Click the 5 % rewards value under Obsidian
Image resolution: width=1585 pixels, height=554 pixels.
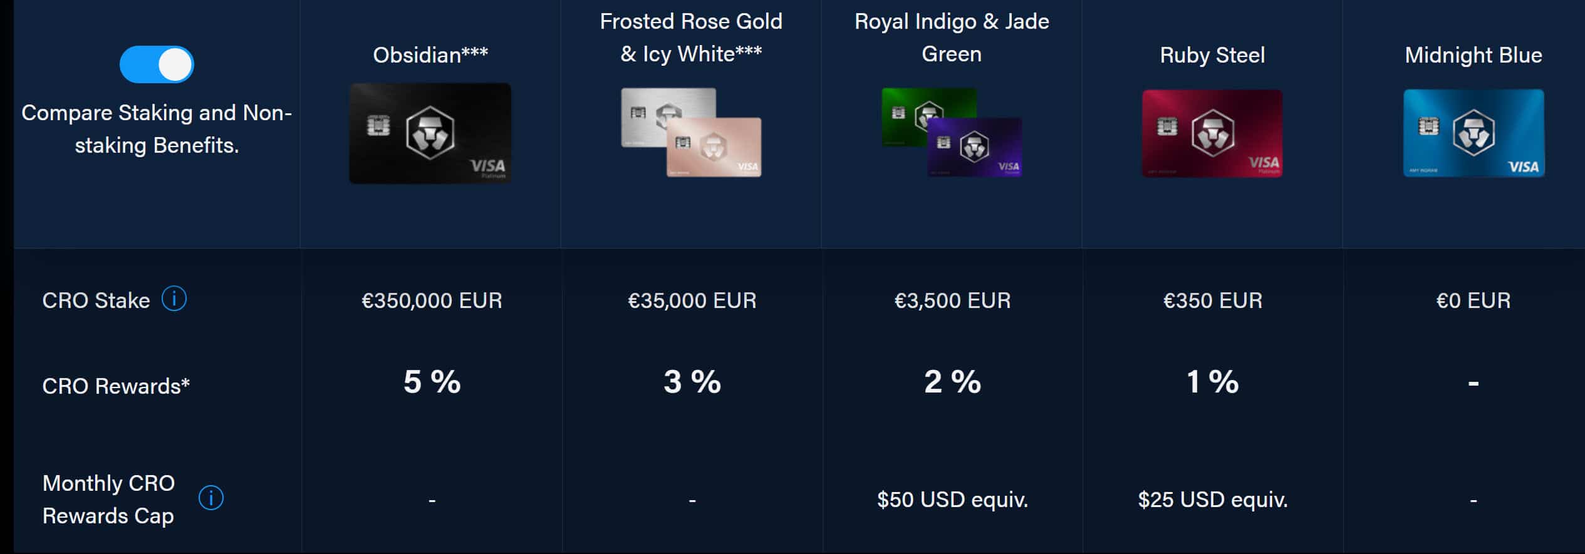[x=430, y=382]
